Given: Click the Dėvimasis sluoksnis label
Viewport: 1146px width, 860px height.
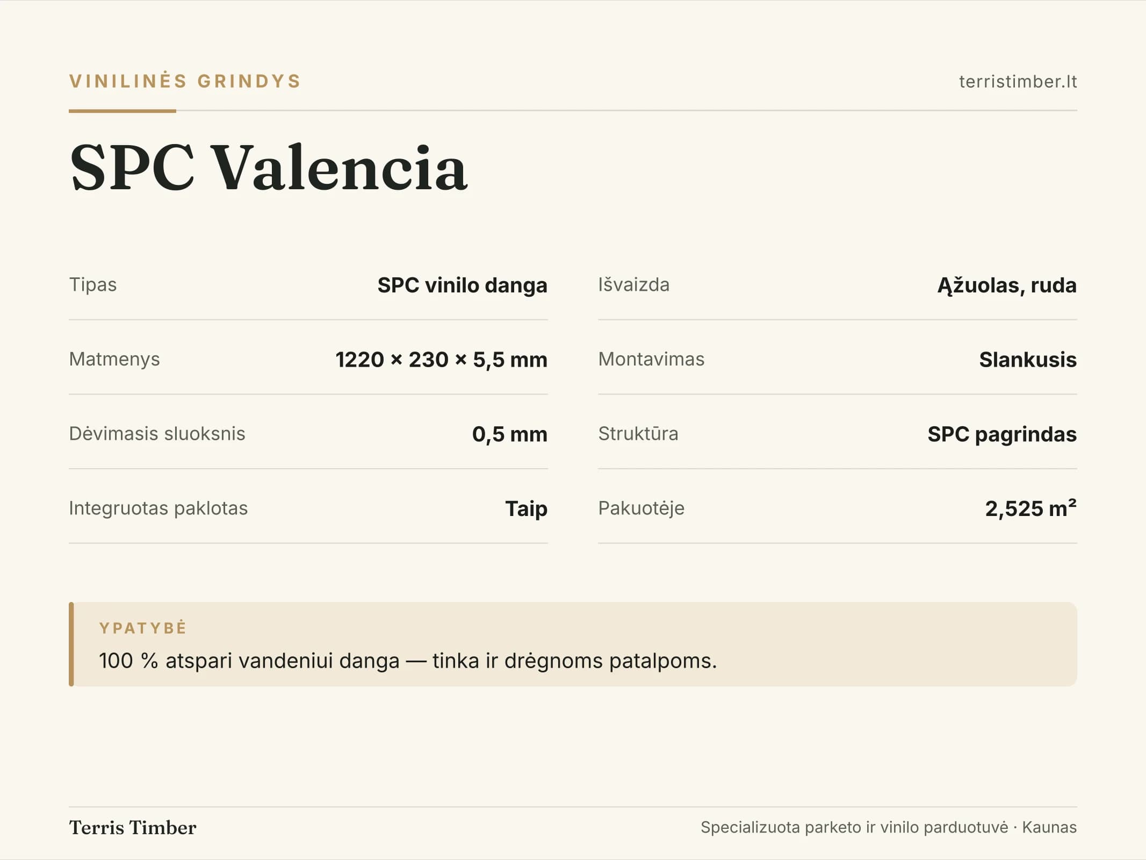Looking at the screenshot, I should [157, 433].
